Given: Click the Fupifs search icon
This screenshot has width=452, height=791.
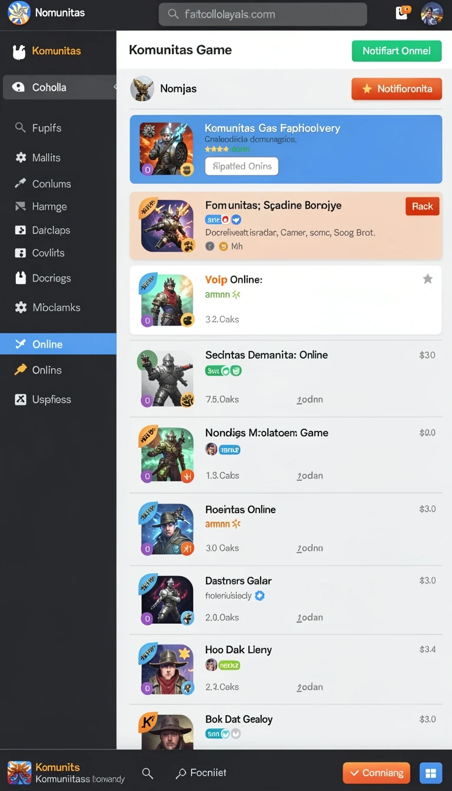Looking at the screenshot, I should [x=20, y=128].
